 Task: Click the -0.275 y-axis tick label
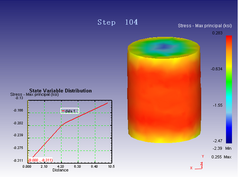[x=18, y=148]
